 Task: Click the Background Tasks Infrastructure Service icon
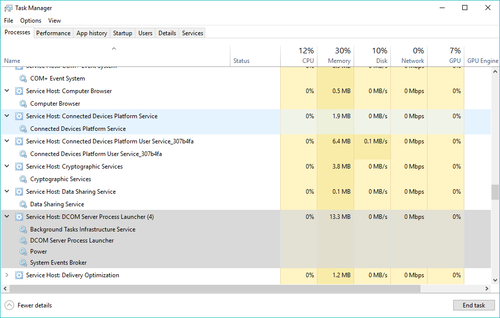(23, 229)
